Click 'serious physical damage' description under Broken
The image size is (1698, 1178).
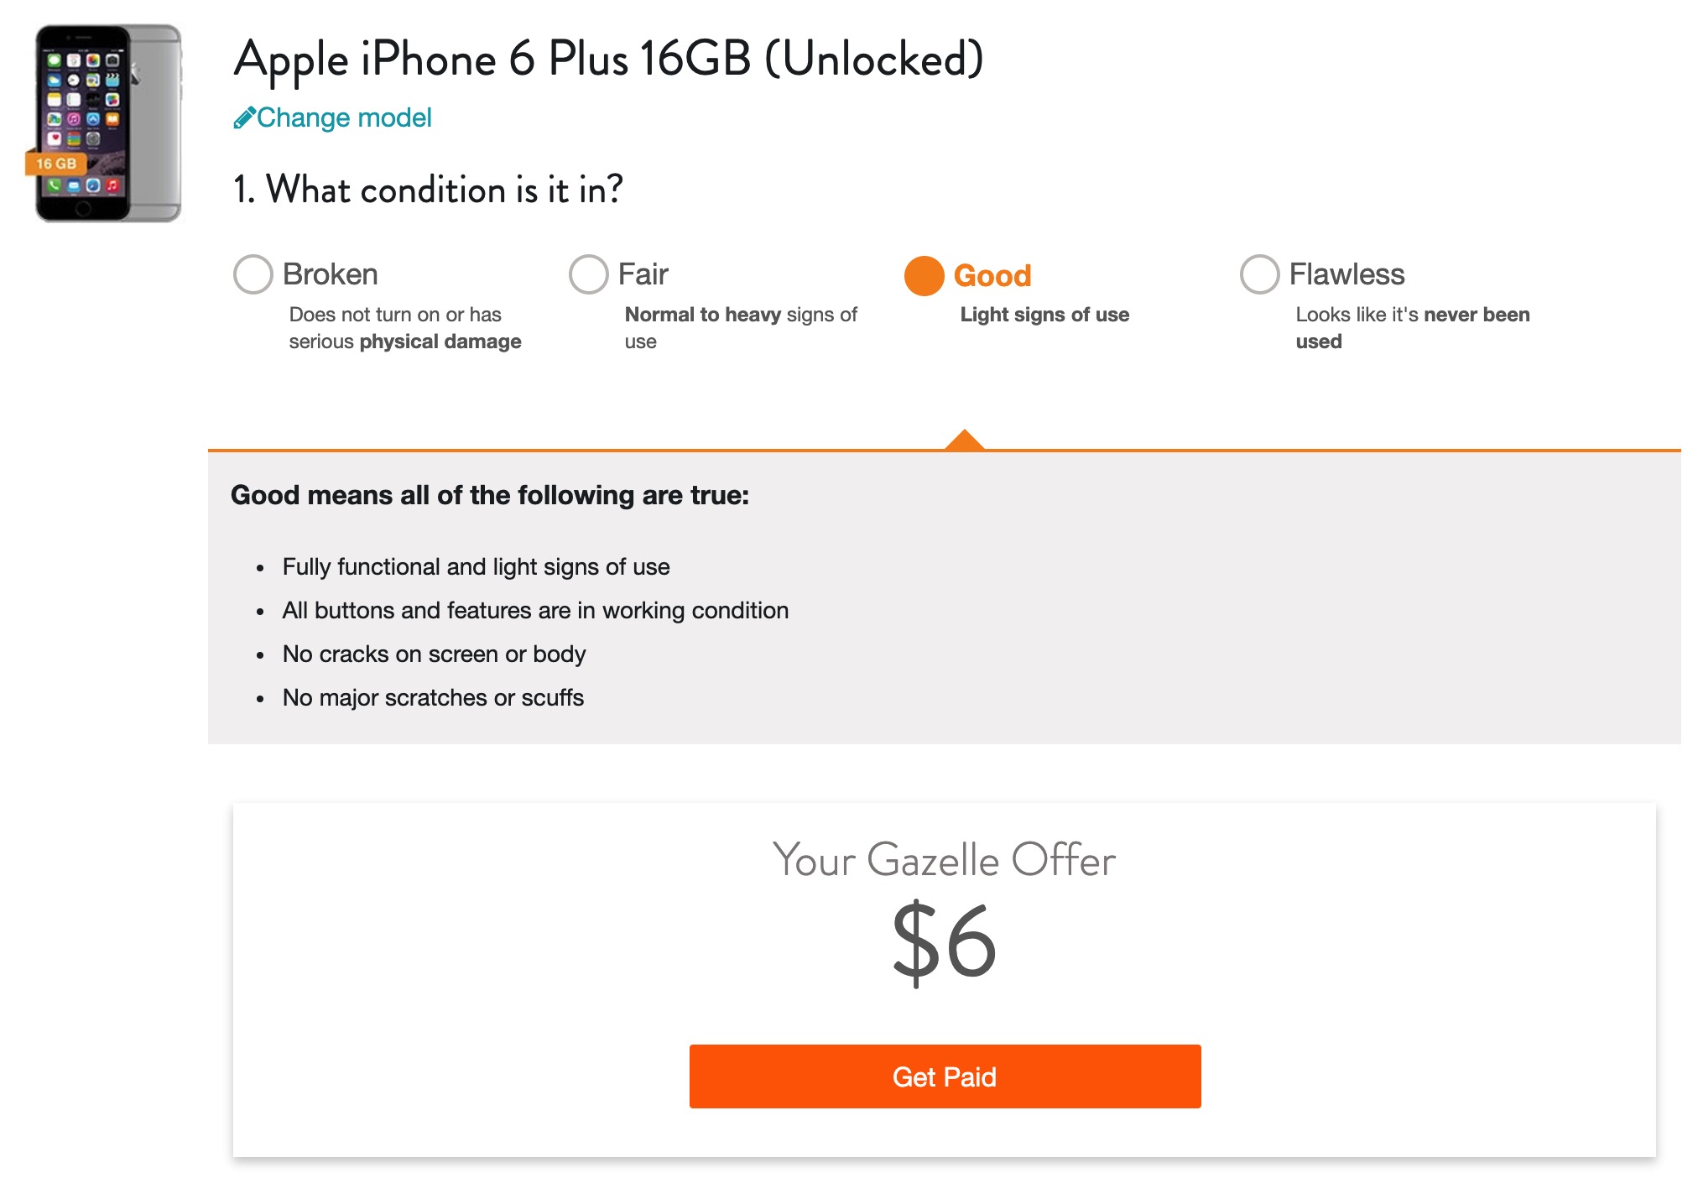(405, 341)
